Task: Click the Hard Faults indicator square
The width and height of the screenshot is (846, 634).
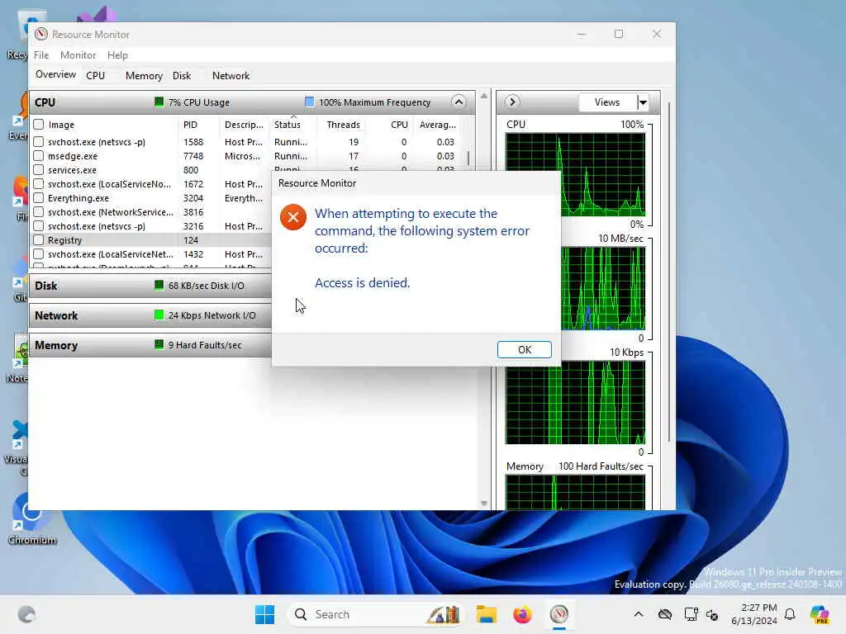Action: point(159,344)
